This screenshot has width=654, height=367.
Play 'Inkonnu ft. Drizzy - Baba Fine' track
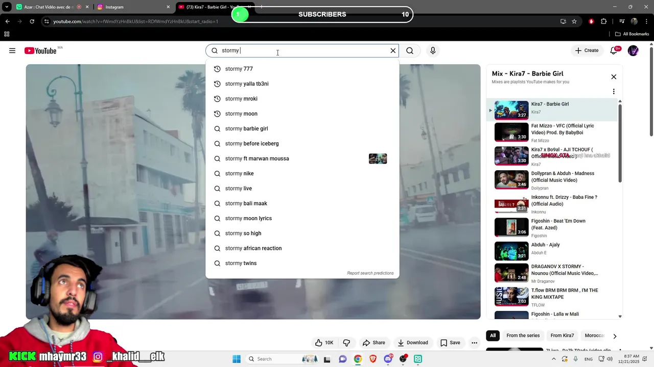point(552,204)
